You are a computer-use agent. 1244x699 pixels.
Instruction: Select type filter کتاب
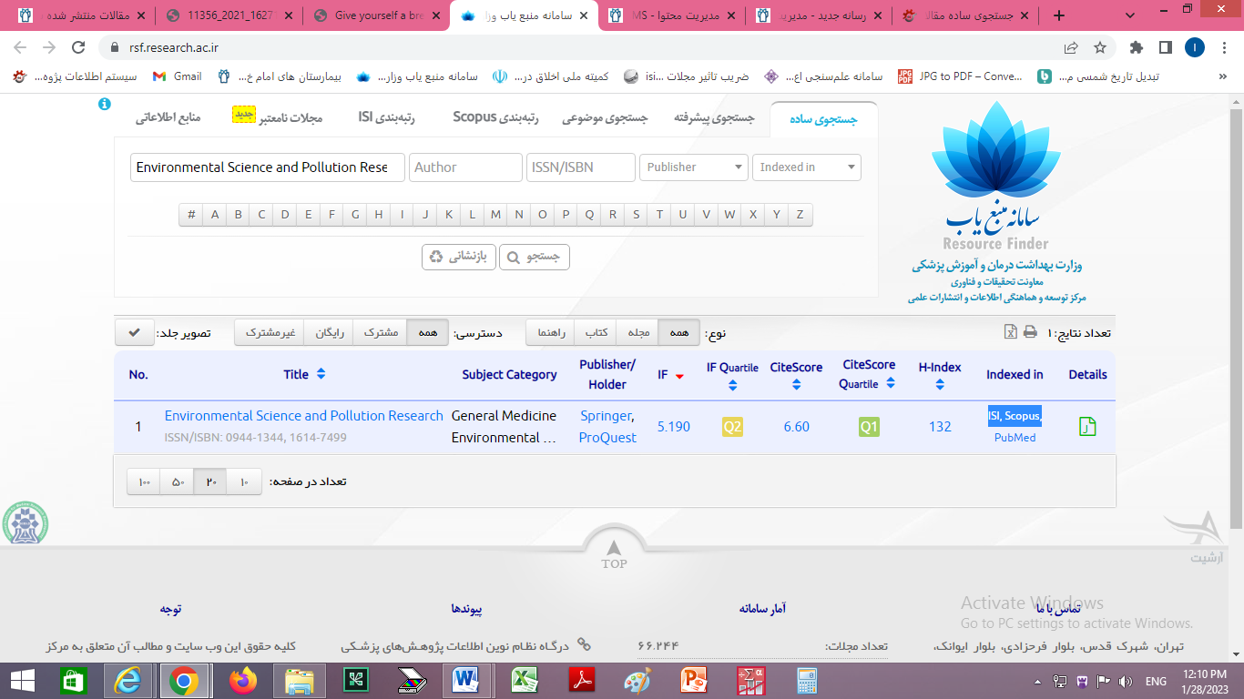597,333
